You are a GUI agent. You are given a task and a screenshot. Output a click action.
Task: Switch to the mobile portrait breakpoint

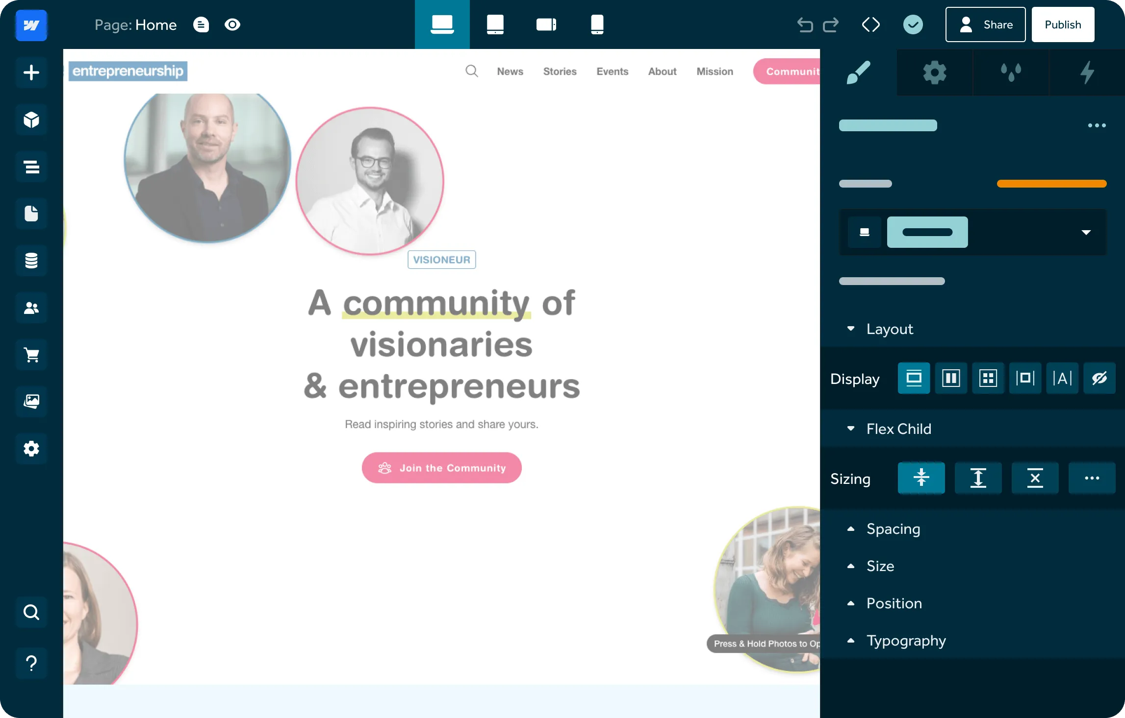point(597,24)
